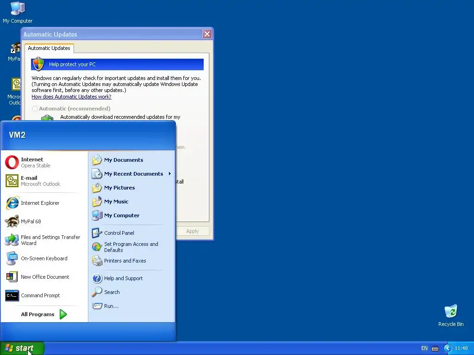Select Automatic (recommended) radio option

coord(35,109)
